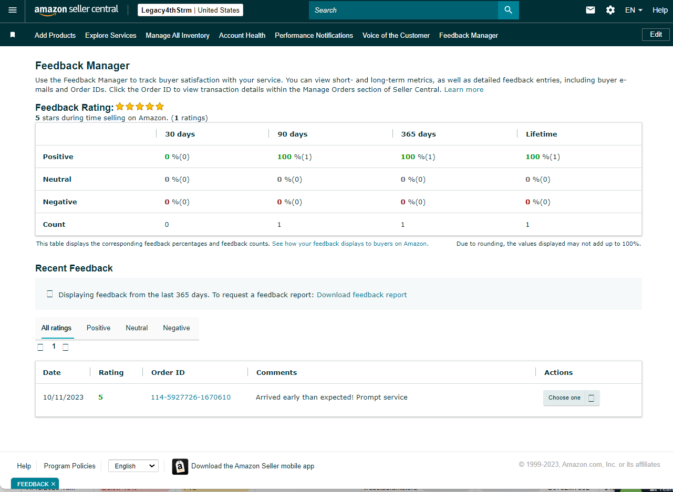Go to Voice of the Customer
This screenshot has height=492, width=673.
tap(396, 35)
